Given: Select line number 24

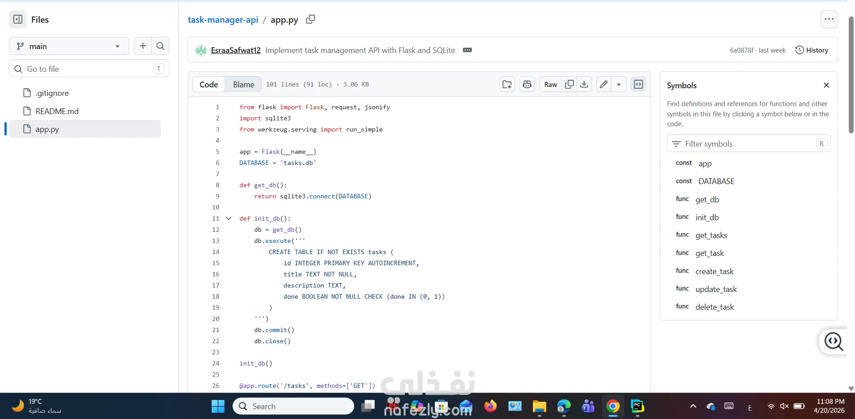Looking at the screenshot, I should (x=216, y=363).
